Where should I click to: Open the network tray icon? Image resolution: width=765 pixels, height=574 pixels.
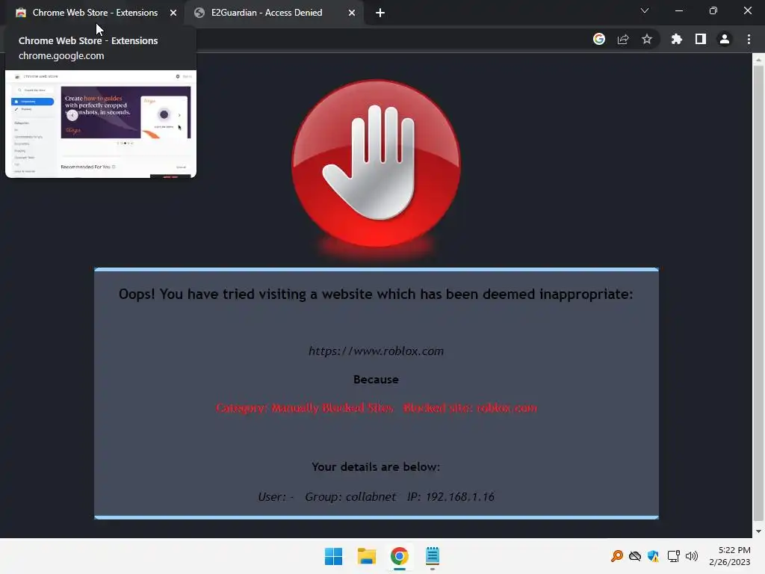pyautogui.click(x=673, y=556)
